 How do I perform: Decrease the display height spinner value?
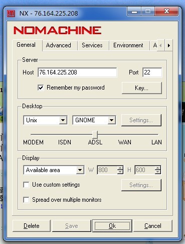click(157, 172)
